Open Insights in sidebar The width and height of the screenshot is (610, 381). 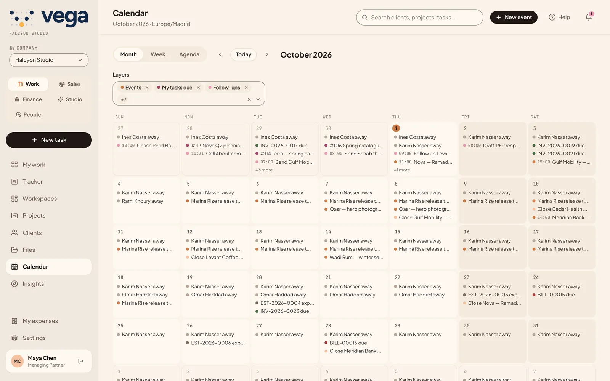pyautogui.click(x=49, y=284)
